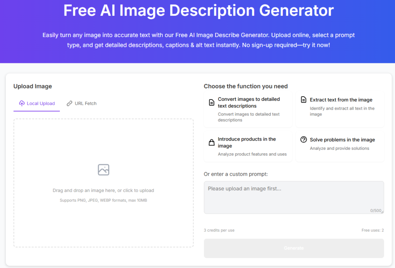Click the shopping bag icon beside Introduce products
This screenshot has width=395, height=268.
point(211,142)
